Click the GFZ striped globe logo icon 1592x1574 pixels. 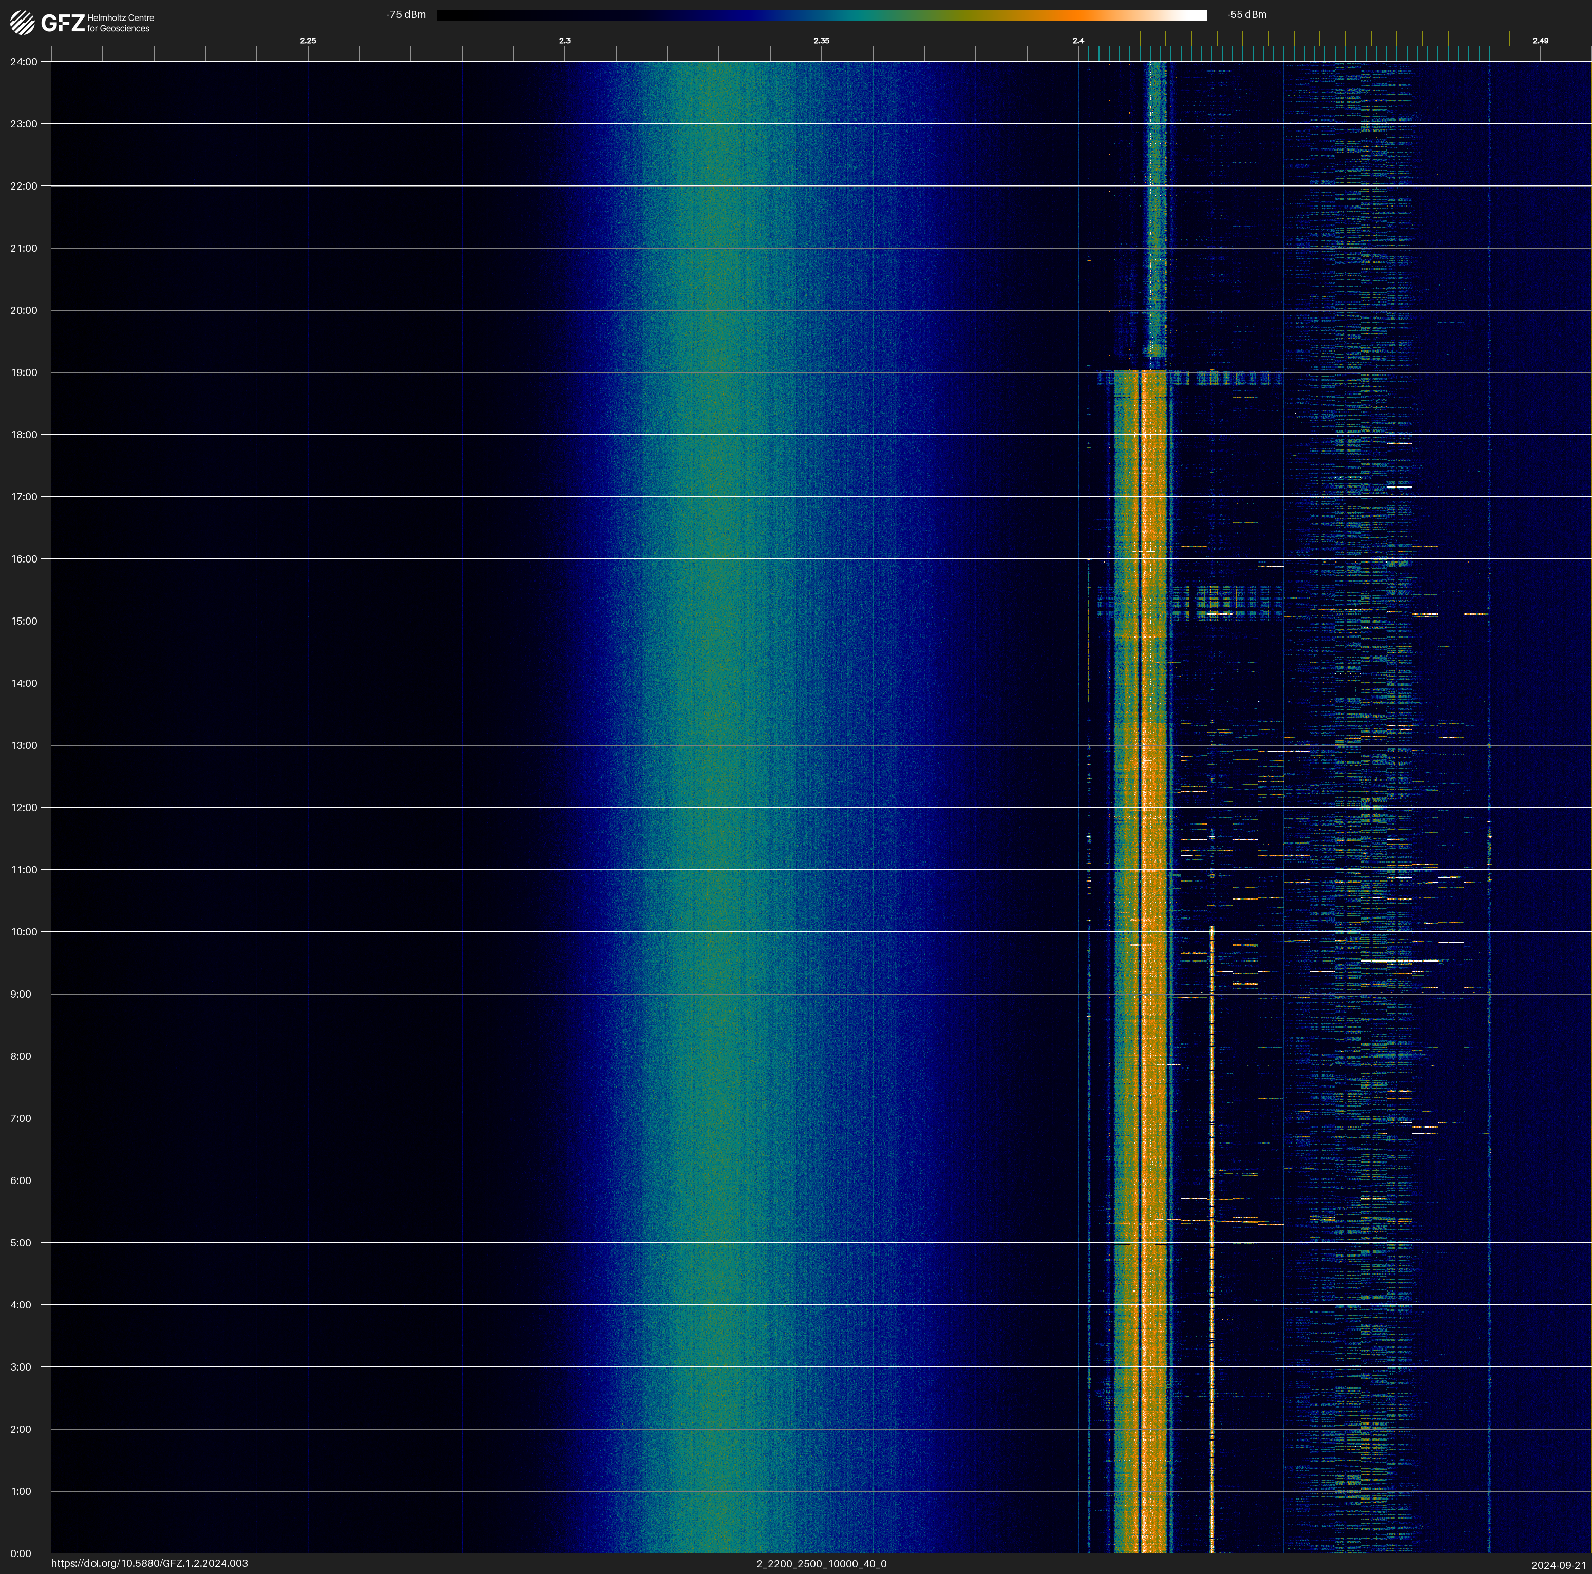tap(22, 23)
